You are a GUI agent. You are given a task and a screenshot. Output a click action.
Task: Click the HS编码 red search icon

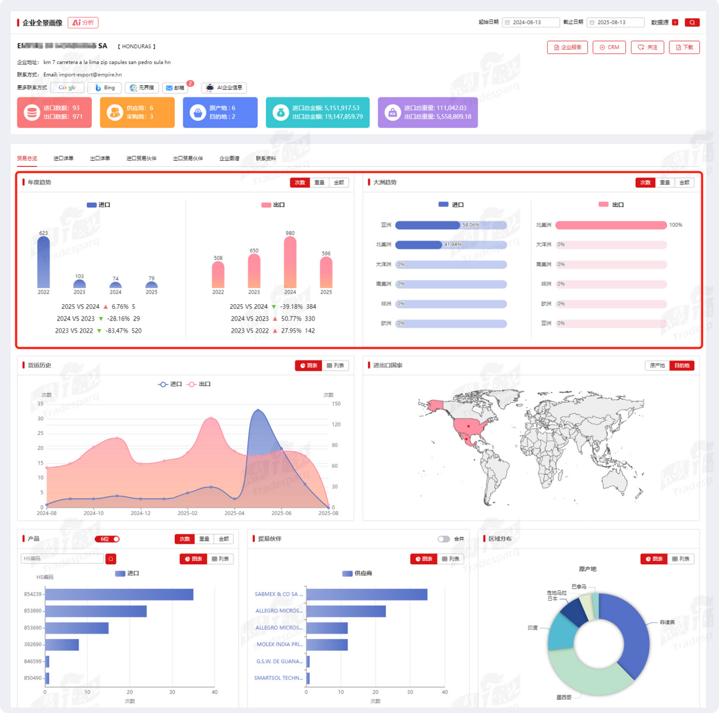tap(111, 559)
